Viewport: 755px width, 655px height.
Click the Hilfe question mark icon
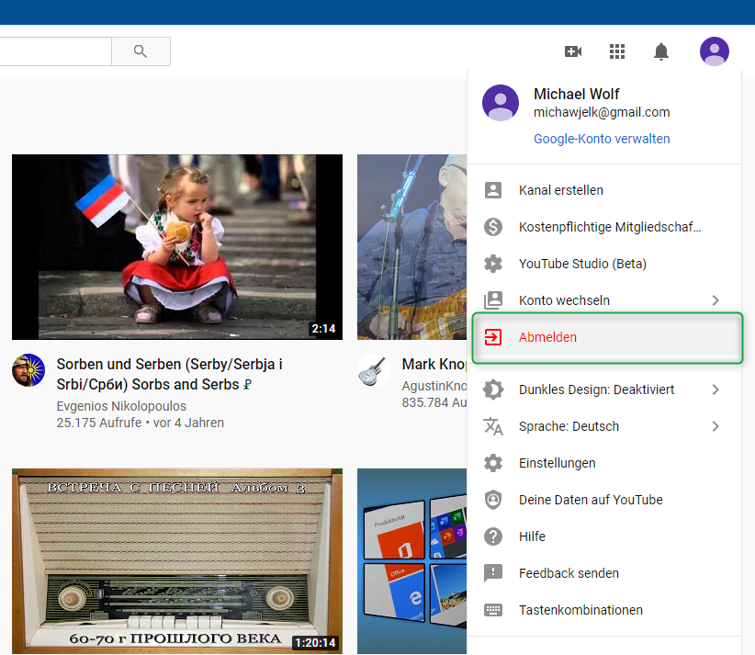pos(493,536)
